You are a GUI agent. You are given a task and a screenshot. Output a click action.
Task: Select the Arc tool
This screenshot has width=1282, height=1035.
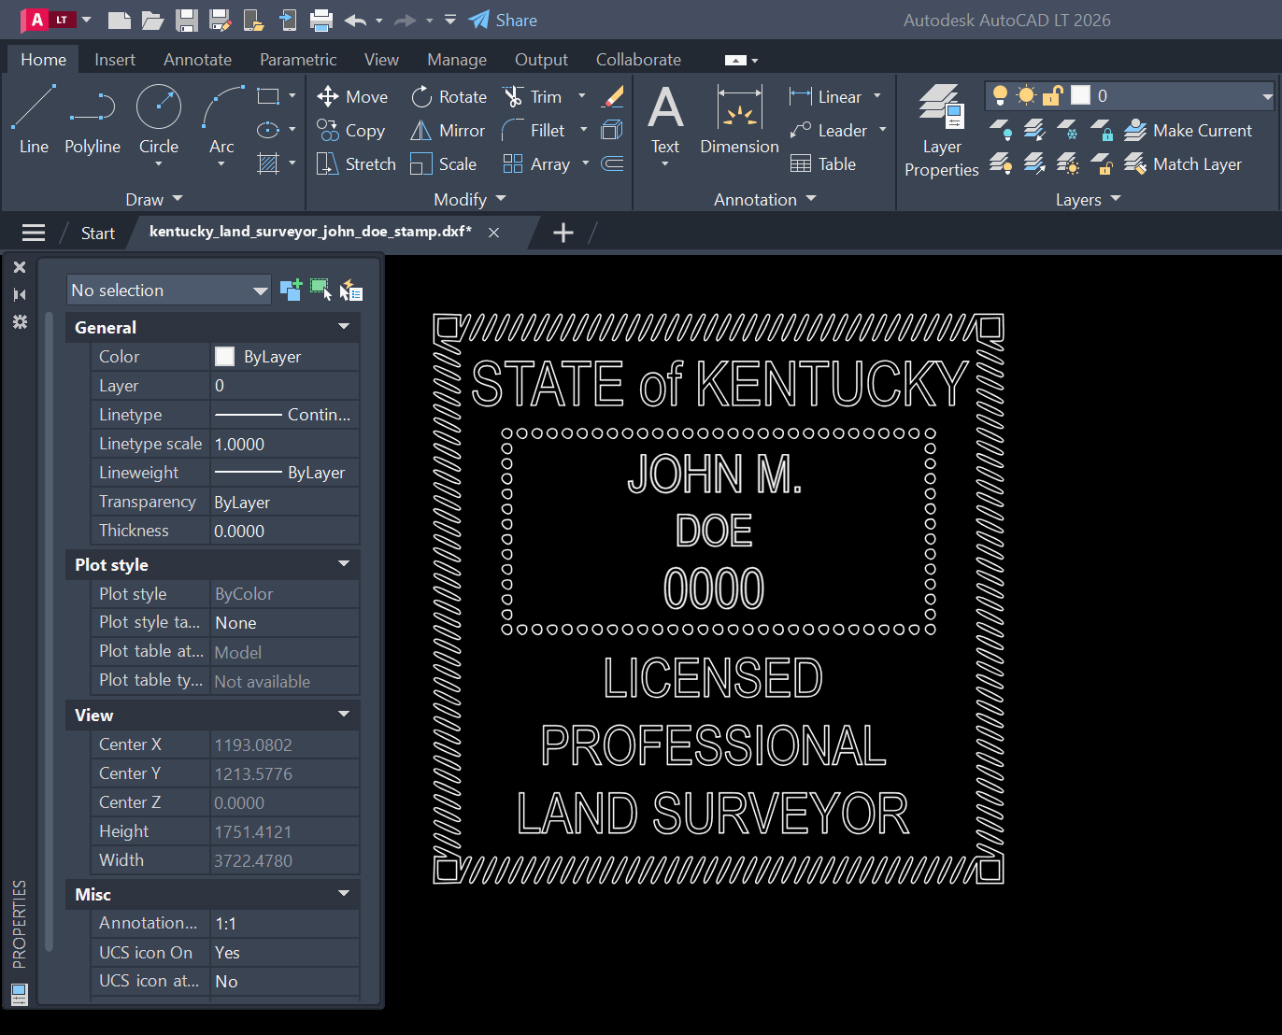(221, 119)
